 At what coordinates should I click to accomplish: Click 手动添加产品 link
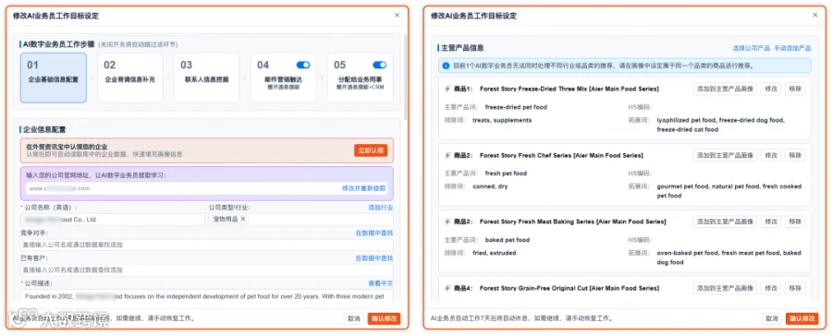coord(792,48)
